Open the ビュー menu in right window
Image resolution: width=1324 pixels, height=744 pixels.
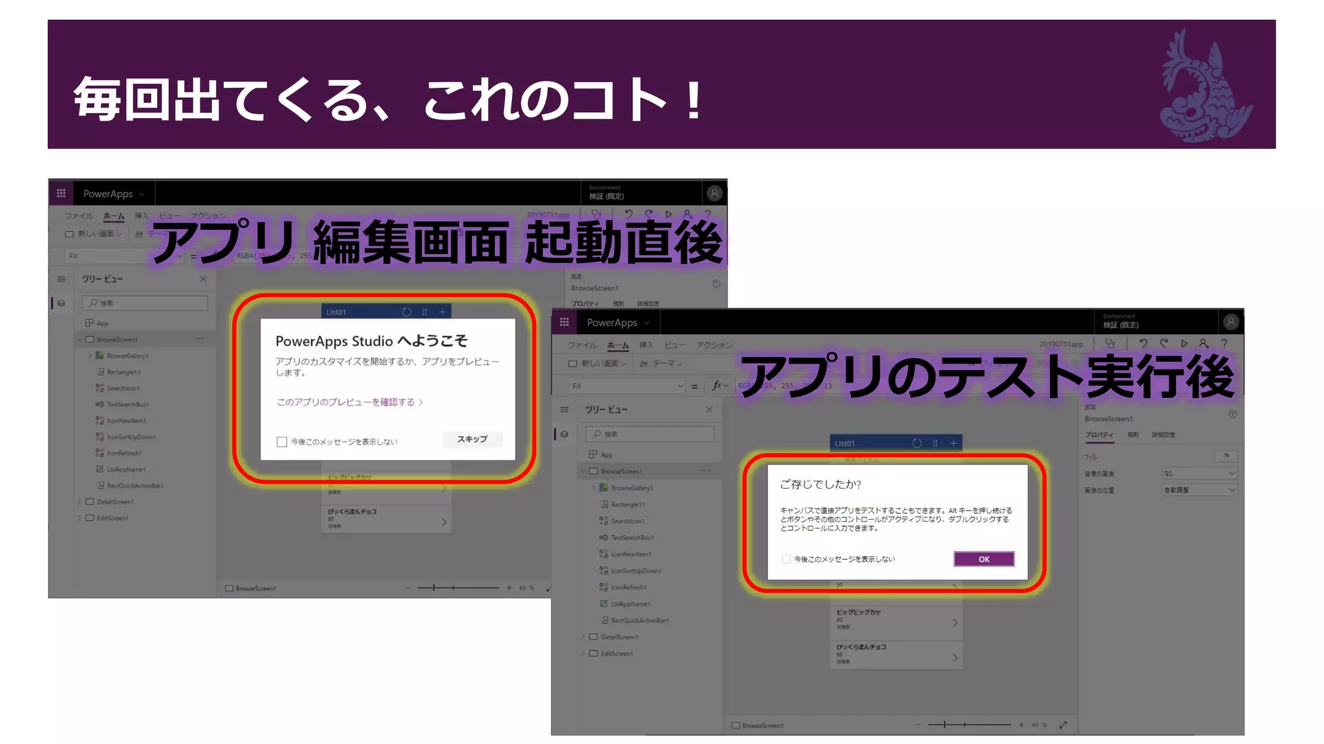[x=675, y=345]
